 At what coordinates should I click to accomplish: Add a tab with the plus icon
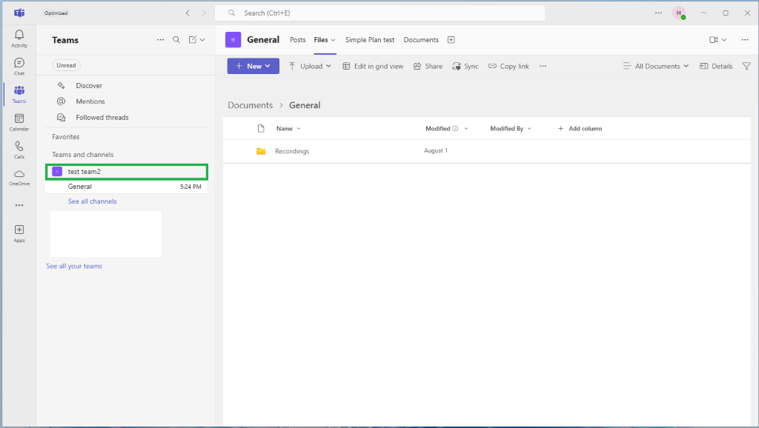451,40
